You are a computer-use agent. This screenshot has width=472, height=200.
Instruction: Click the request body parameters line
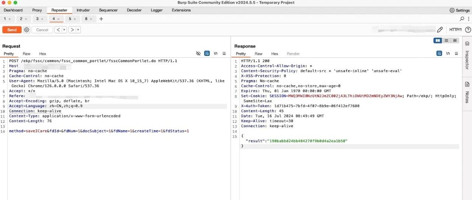99,131
